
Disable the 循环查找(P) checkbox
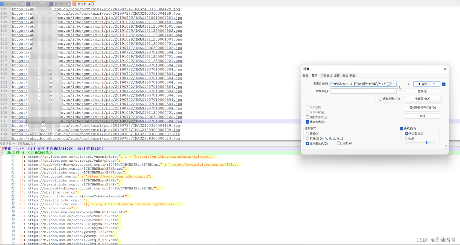307,122
